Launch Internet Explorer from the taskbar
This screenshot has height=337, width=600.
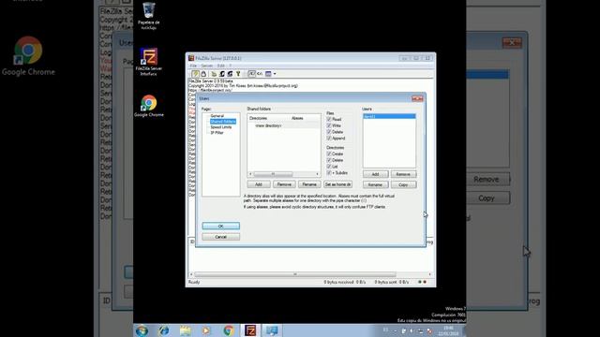click(164, 330)
